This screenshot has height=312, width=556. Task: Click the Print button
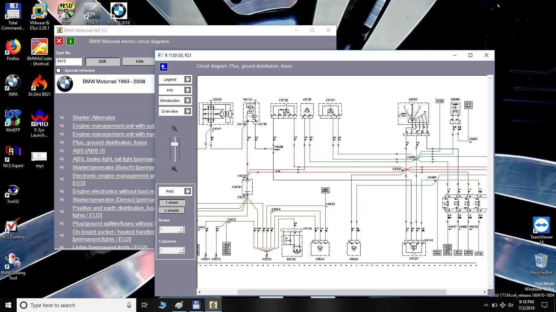tap(170, 191)
